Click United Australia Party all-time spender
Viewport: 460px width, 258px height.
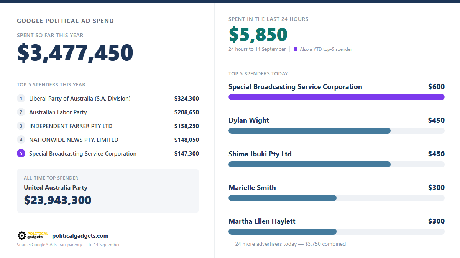click(56, 188)
